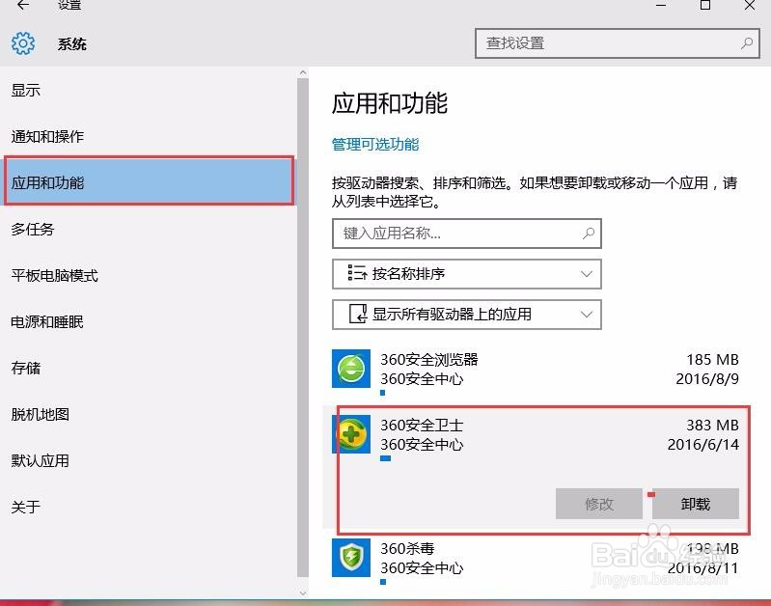This screenshot has height=606, width=771.
Task: Click the 管理可选功能 link
Action: (x=375, y=145)
